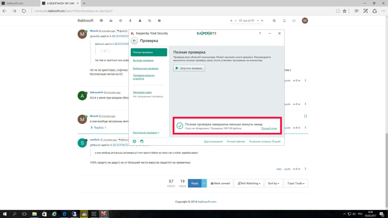
Task: Go back in Kaspersky Проверка window
Action: point(134,40)
